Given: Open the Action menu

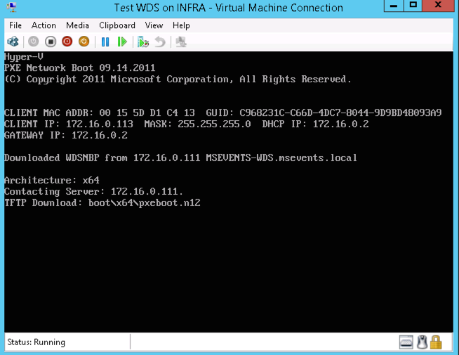Looking at the screenshot, I should [44, 25].
